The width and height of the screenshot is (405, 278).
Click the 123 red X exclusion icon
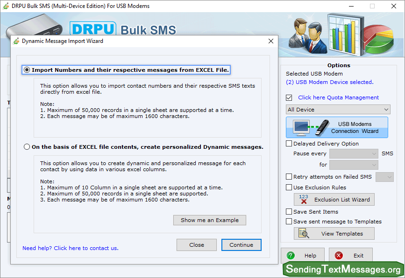coord(304,199)
